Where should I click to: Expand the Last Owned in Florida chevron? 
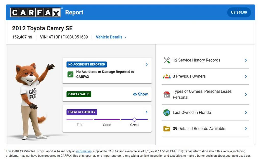pyautogui.click(x=246, y=113)
